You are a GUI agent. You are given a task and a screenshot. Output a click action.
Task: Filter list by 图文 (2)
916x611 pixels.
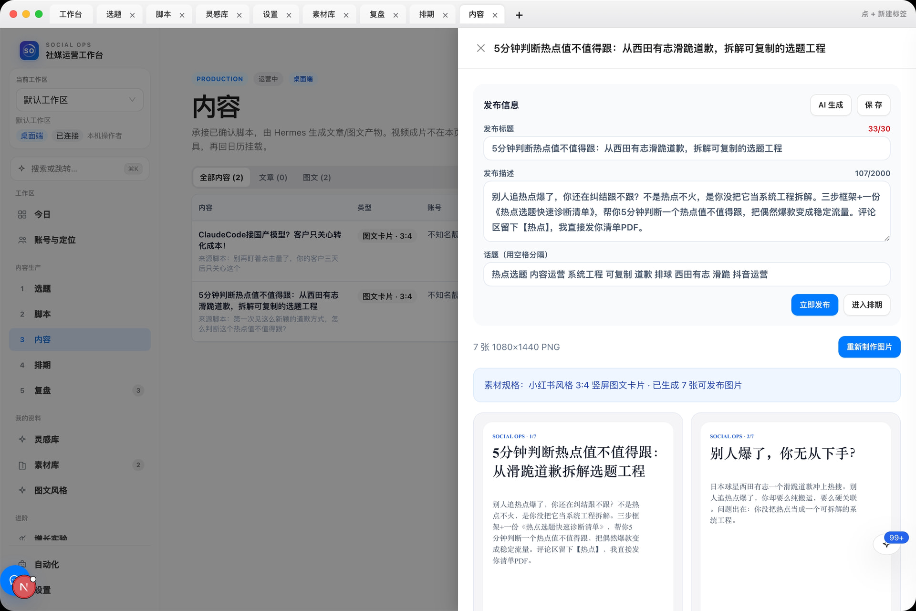point(317,178)
